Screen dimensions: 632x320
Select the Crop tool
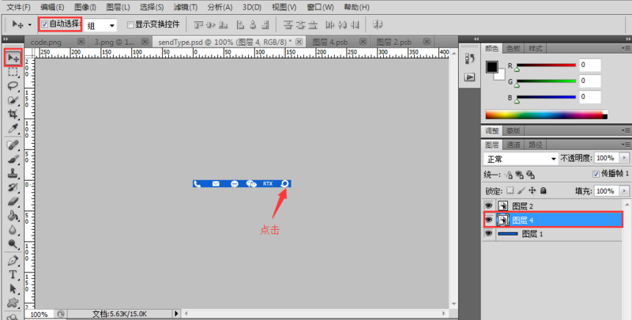[13, 114]
